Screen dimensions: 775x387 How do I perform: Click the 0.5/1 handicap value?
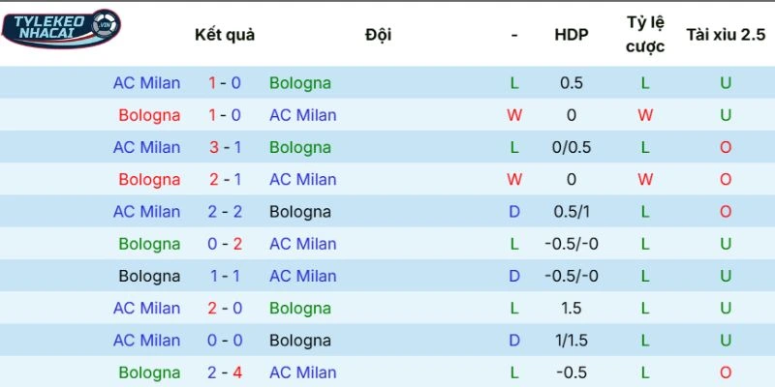pos(572,212)
